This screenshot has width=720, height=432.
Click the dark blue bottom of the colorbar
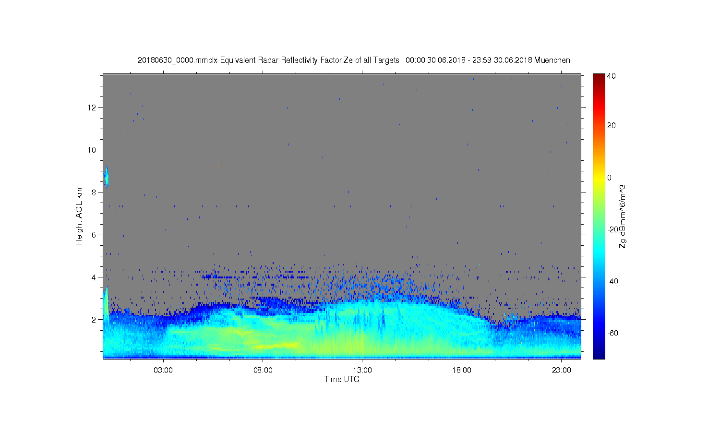pyautogui.click(x=599, y=353)
